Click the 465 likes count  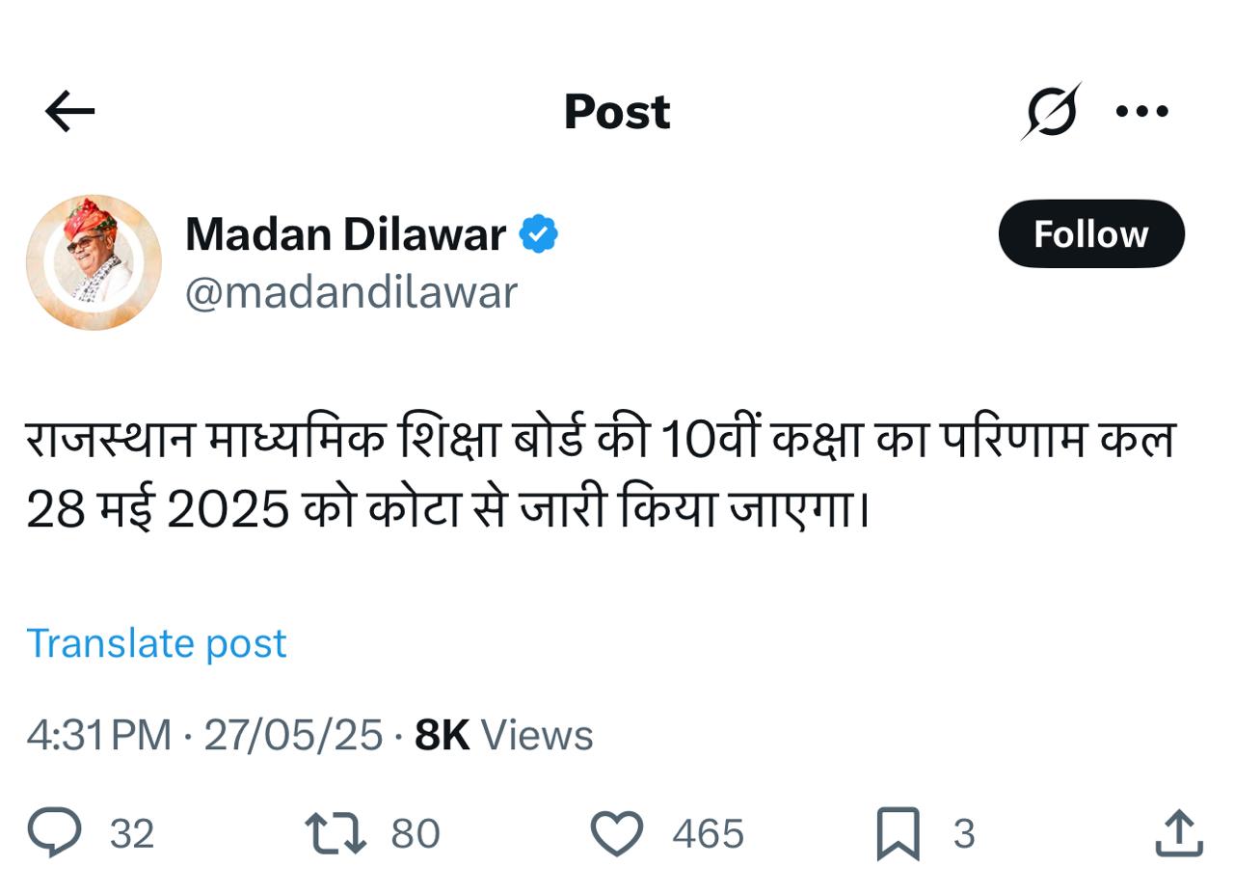tap(709, 834)
